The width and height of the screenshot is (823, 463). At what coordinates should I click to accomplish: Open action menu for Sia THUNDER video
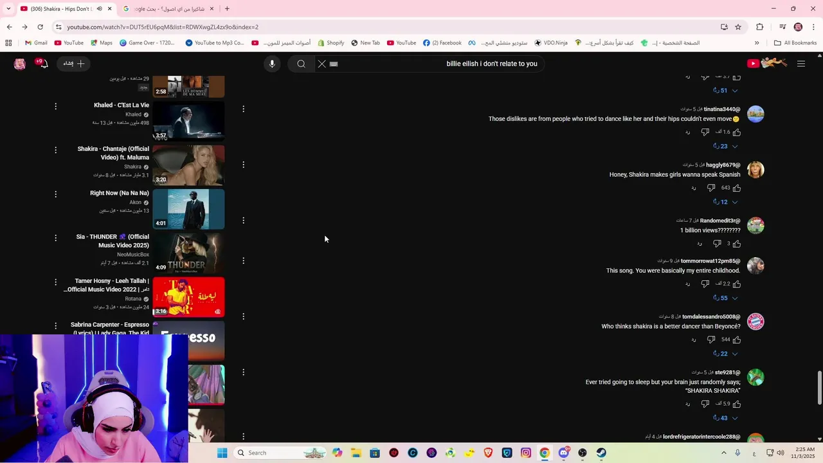pyautogui.click(x=55, y=238)
